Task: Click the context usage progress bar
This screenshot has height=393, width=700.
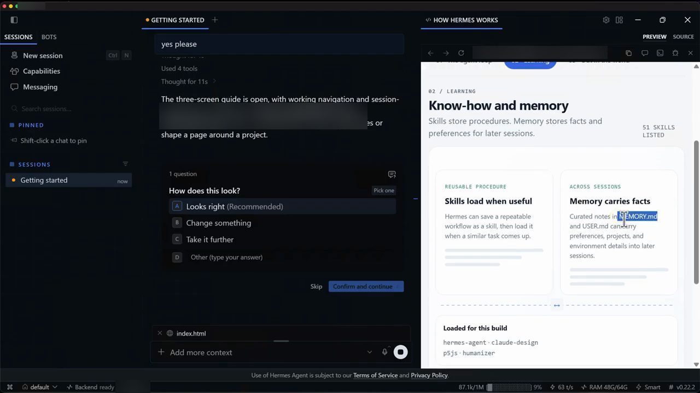Action: tap(509, 387)
